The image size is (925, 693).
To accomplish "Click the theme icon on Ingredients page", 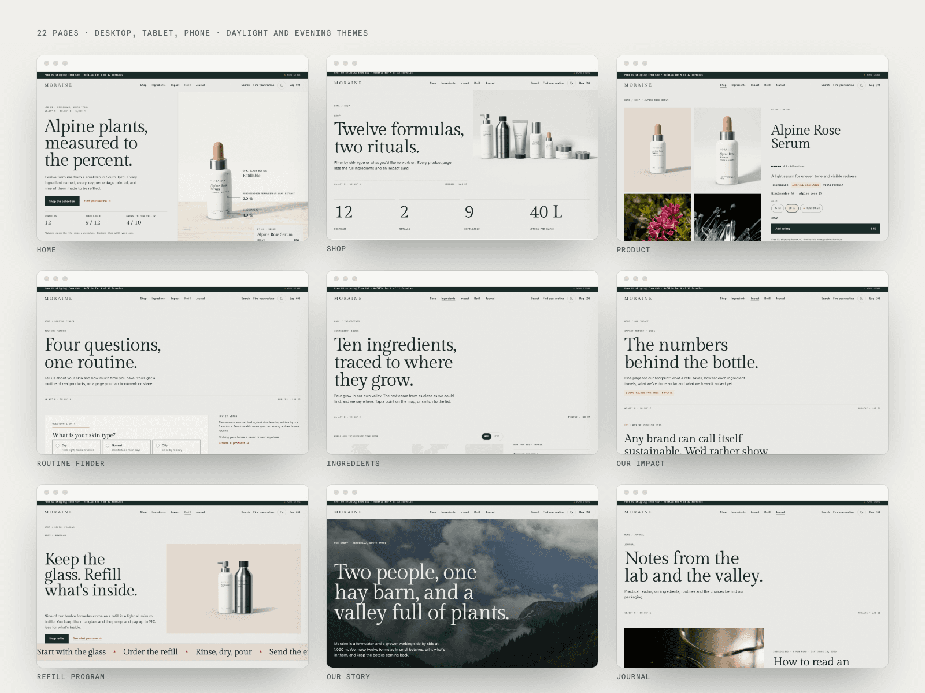I will pos(571,299).
